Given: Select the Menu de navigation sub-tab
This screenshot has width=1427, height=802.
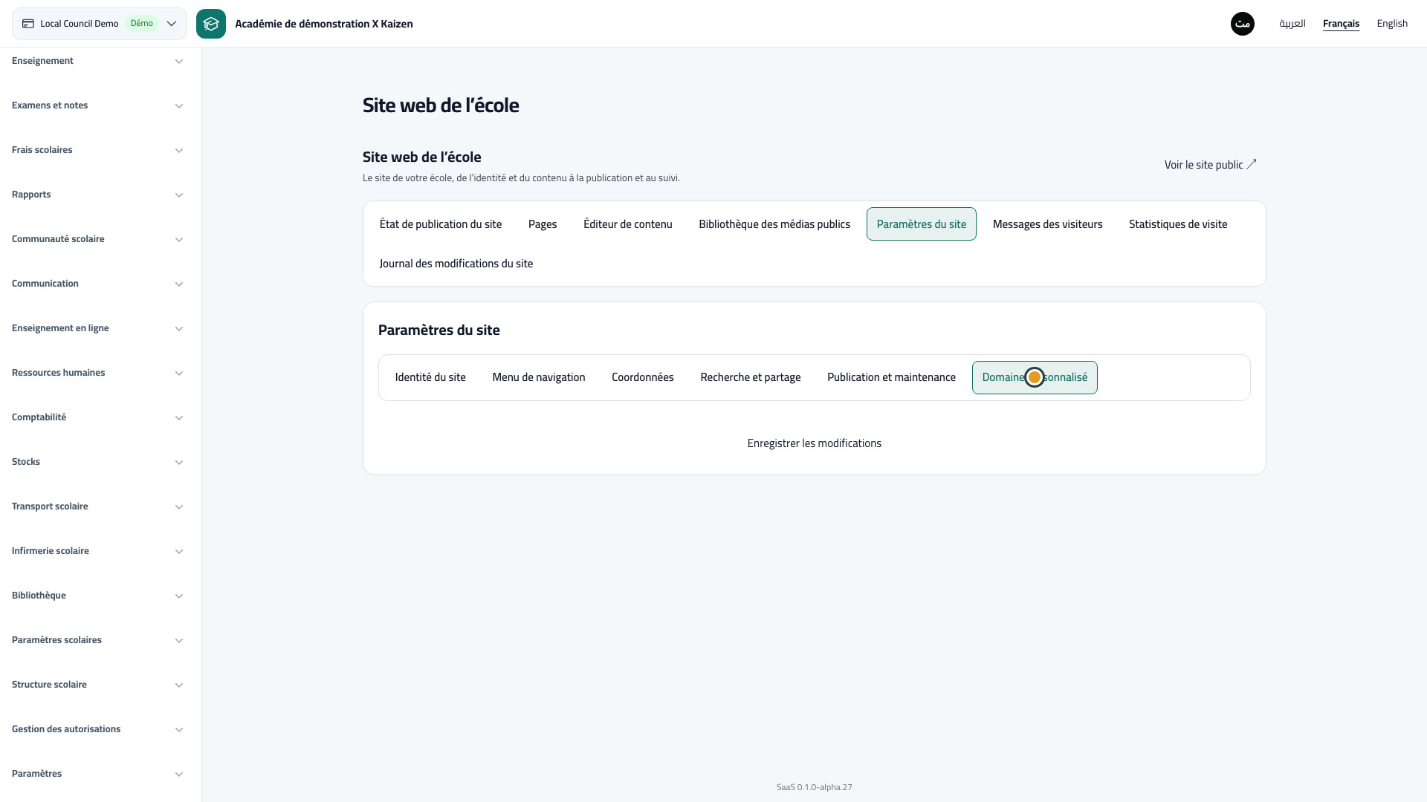Looking at the screenshot, I should [x=539, y=377].
